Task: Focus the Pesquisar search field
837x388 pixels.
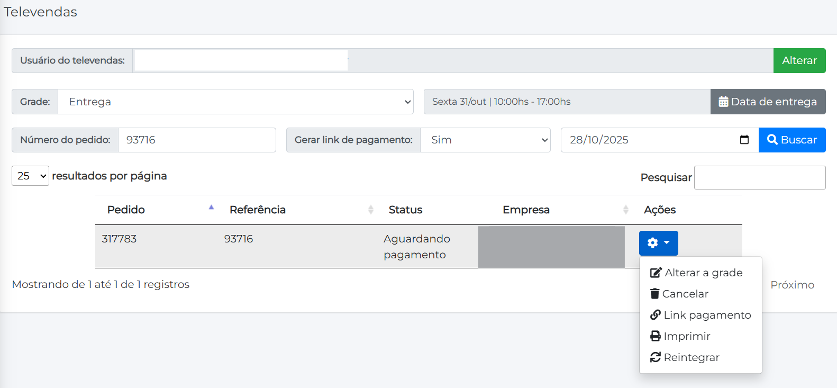Action: 759,177
